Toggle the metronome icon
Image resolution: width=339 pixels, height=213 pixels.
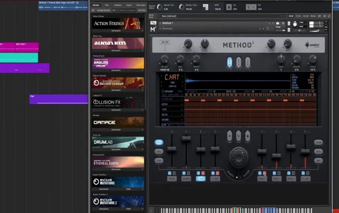tap(229, 7)
